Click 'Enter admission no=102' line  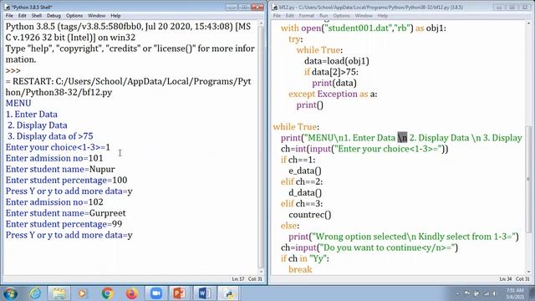coord(54,202)
